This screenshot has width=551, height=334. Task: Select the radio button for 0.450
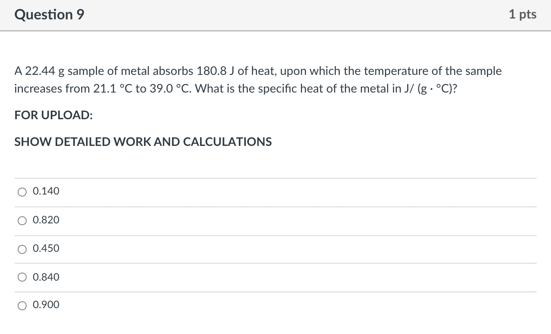[22, 249]
